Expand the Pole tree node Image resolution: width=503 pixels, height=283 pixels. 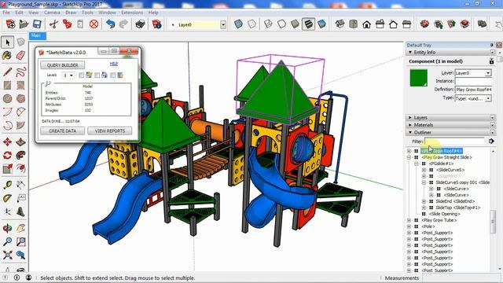coord(409,226)
